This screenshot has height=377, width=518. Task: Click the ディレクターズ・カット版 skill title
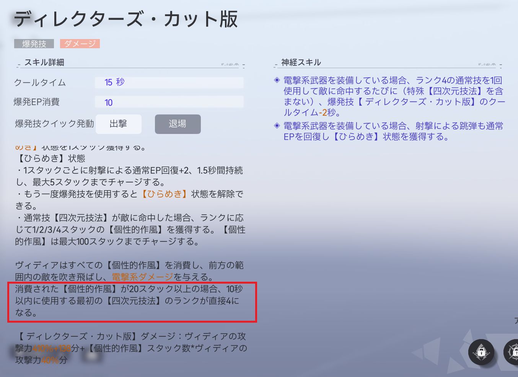[x=126, y=19]
